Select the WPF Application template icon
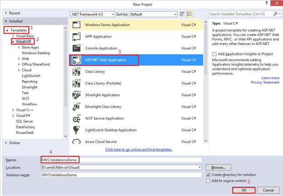This screenshot has height=196, width=283. coord(77,36)
